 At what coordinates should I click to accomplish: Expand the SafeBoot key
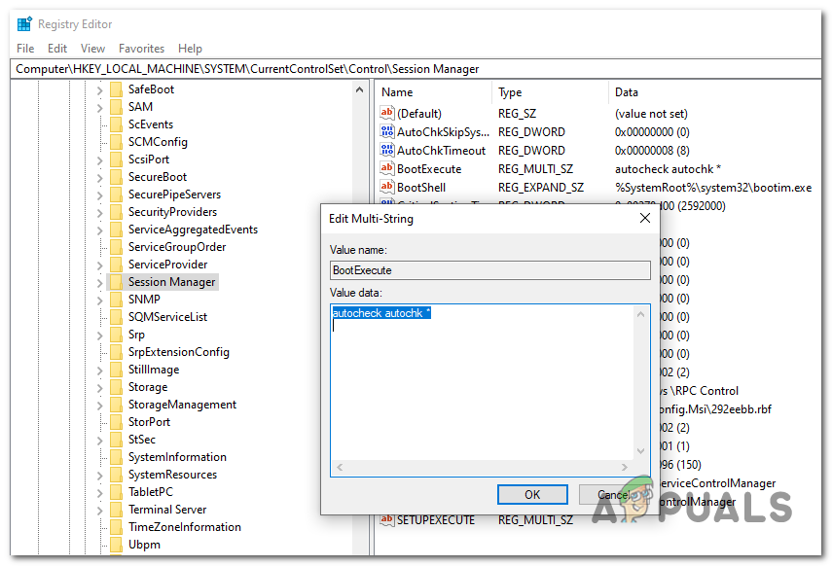click(x=100, y=88)
